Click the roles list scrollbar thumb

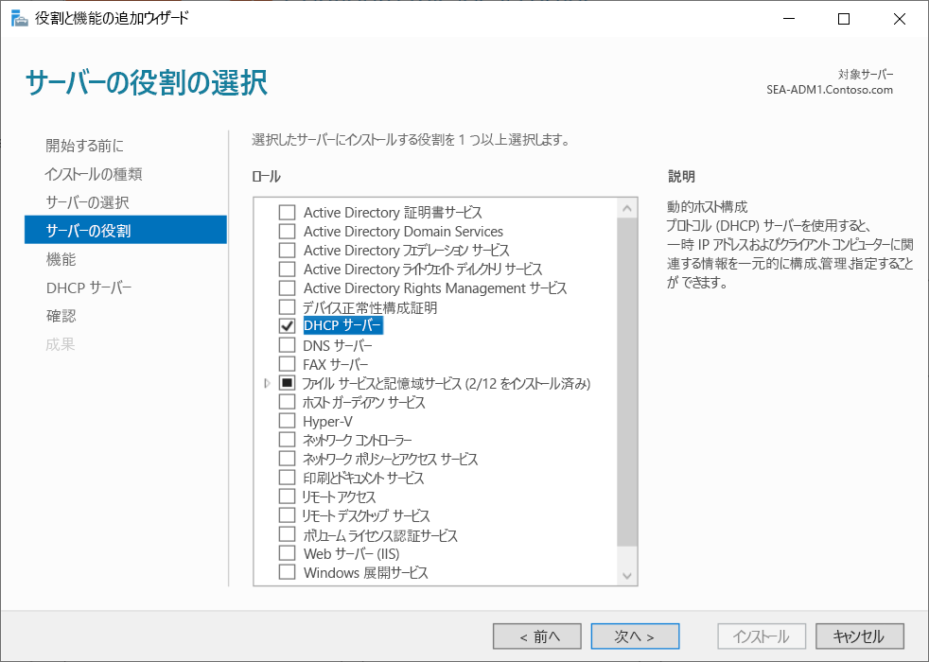627,382
